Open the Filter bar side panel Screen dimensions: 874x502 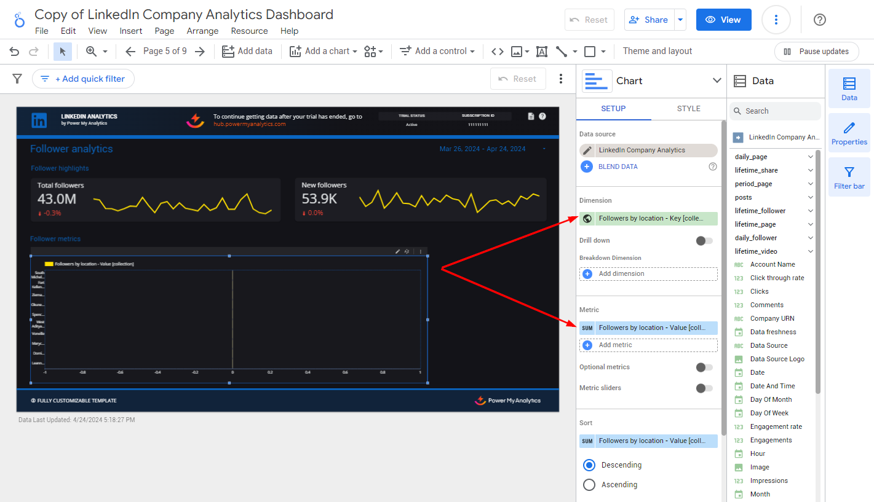click(x=849, y=176)
